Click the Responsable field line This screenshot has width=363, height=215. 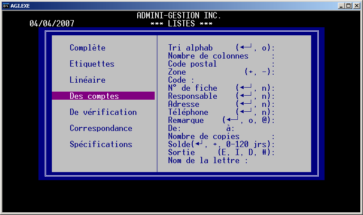click(x=221, y=96)
